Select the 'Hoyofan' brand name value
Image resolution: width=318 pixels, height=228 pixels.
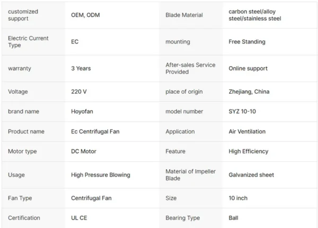pyautogui.click(x=82, y=112)
